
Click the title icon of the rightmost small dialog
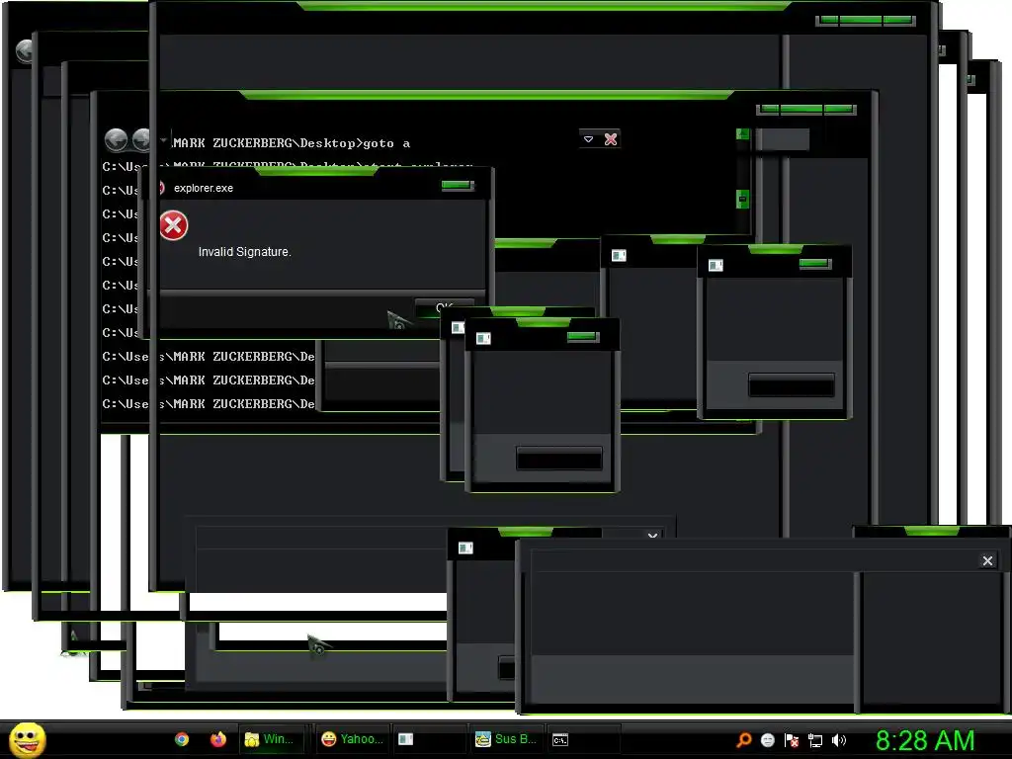716,265
